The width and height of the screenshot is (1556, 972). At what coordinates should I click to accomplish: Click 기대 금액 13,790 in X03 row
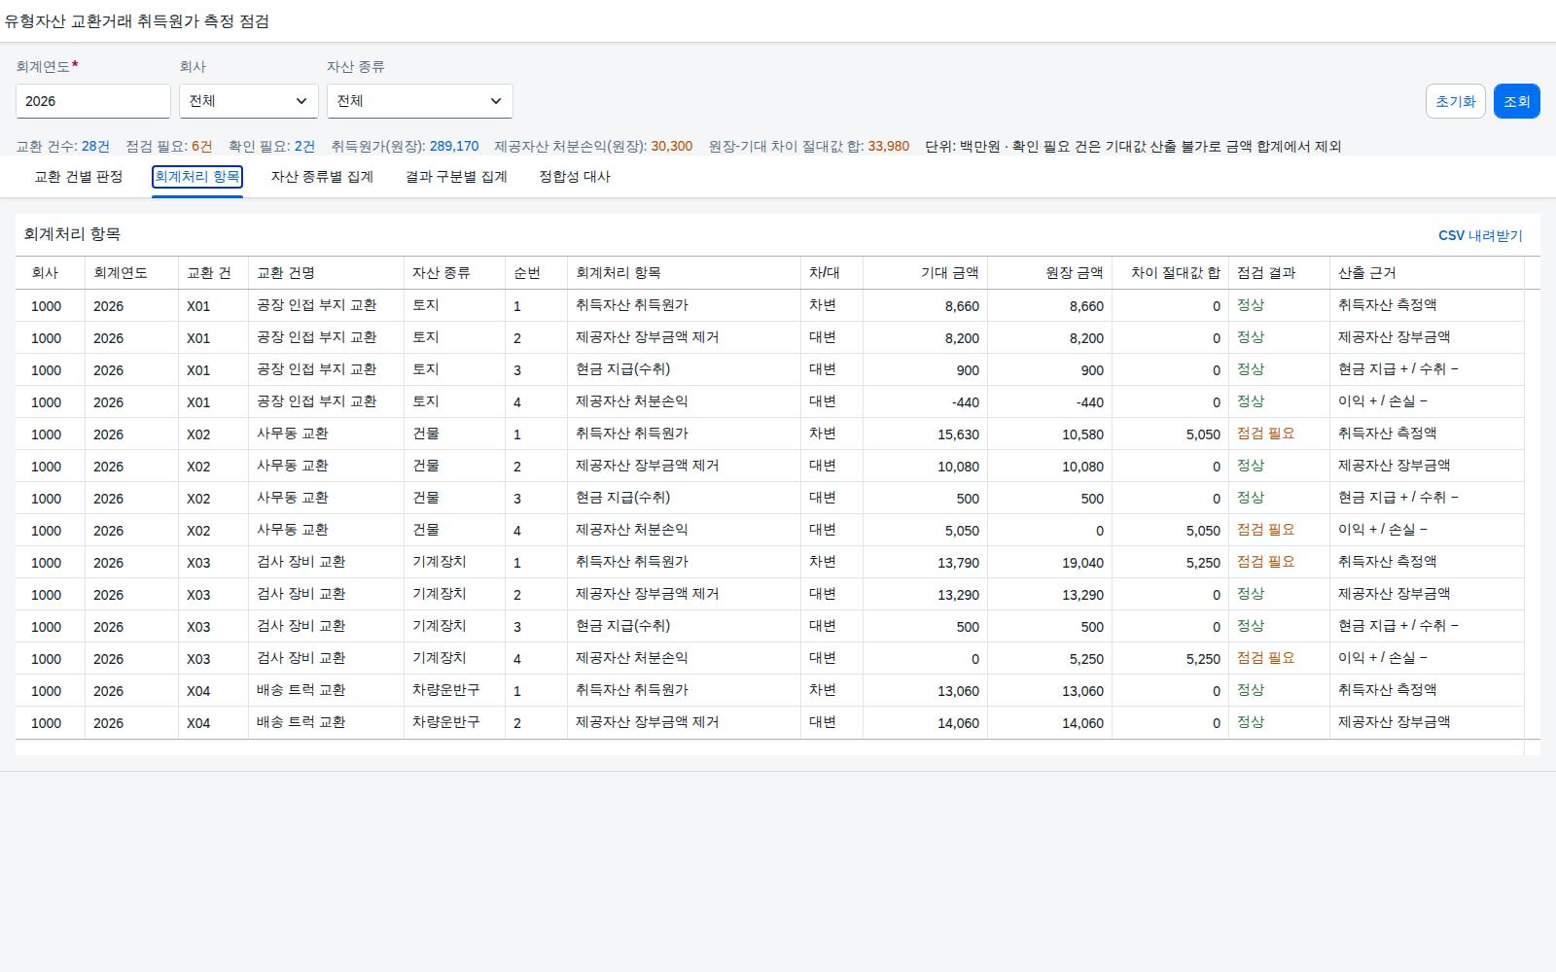958,563
